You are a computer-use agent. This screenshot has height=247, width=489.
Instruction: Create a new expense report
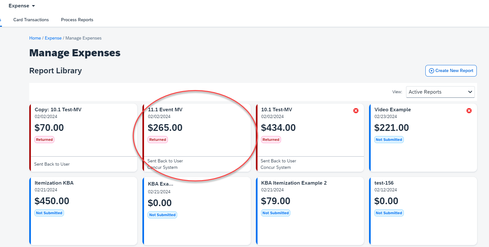click(x=451, y=71)
